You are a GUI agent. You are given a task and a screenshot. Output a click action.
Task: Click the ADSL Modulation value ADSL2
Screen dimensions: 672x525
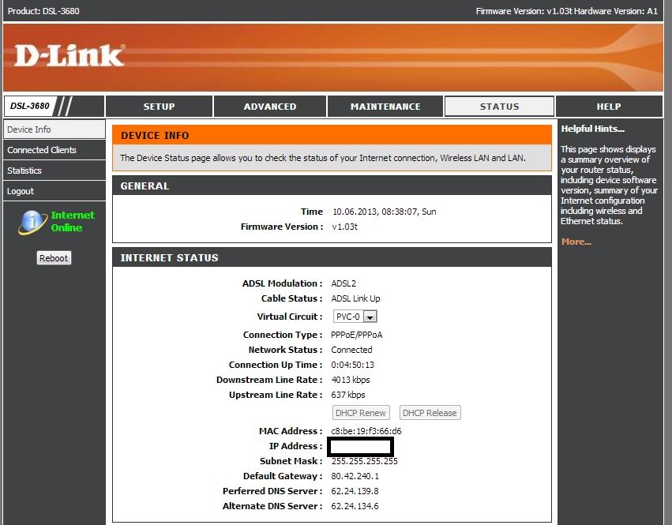pos(344,283)
